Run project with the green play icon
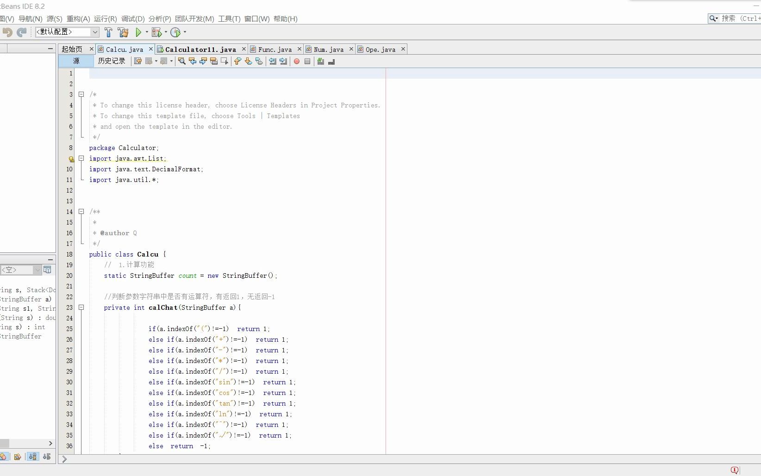Viewport: 761px width, 476px height. [138, 32]
